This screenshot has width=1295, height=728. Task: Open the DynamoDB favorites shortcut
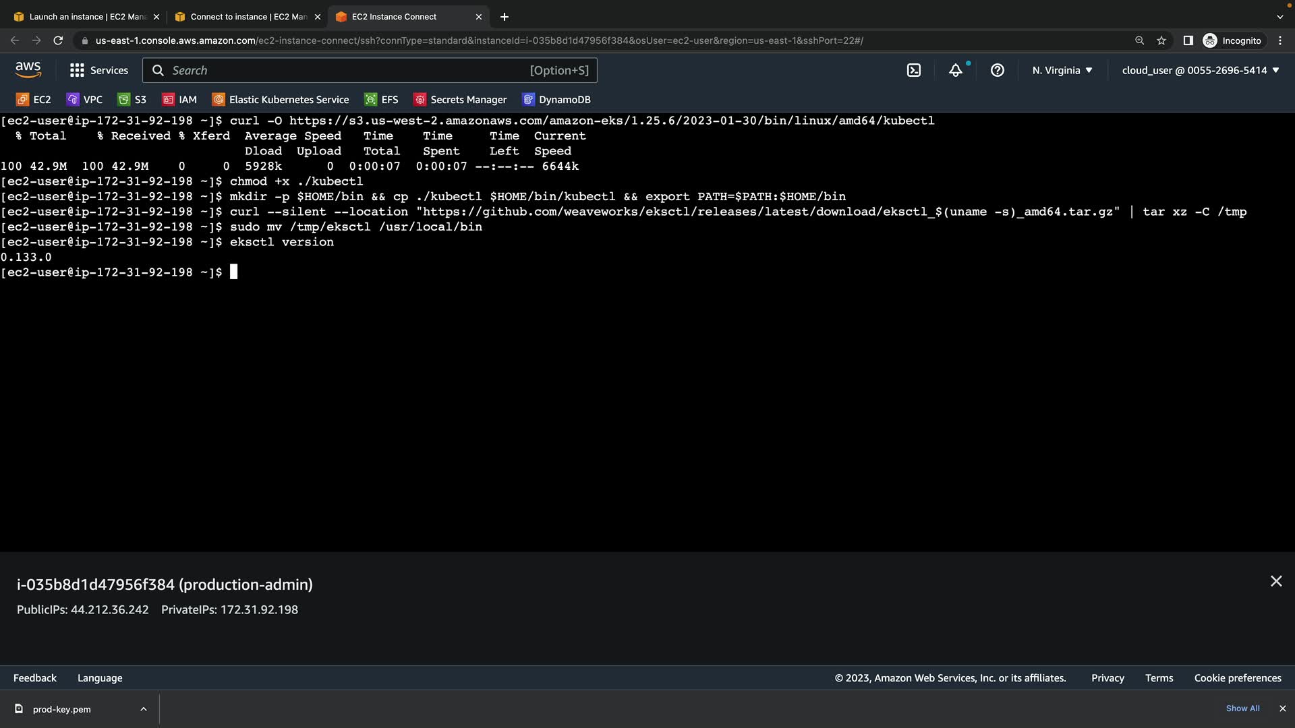[x=556, y=100]
